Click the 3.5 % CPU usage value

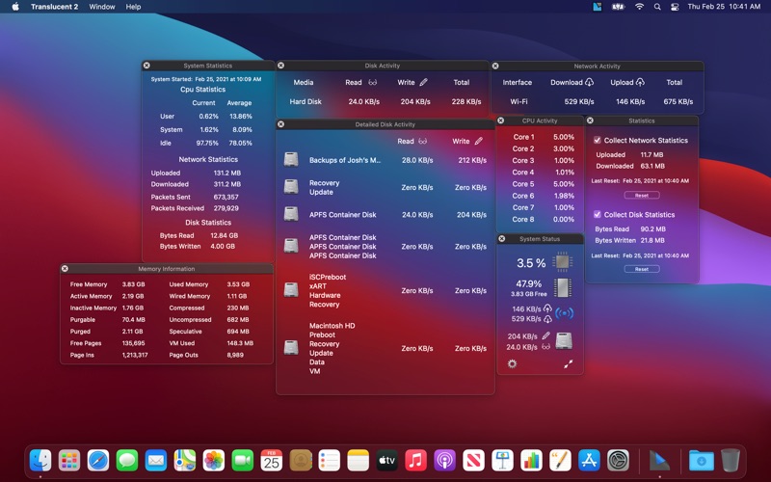pyautogui.click(x=531, y=262)
